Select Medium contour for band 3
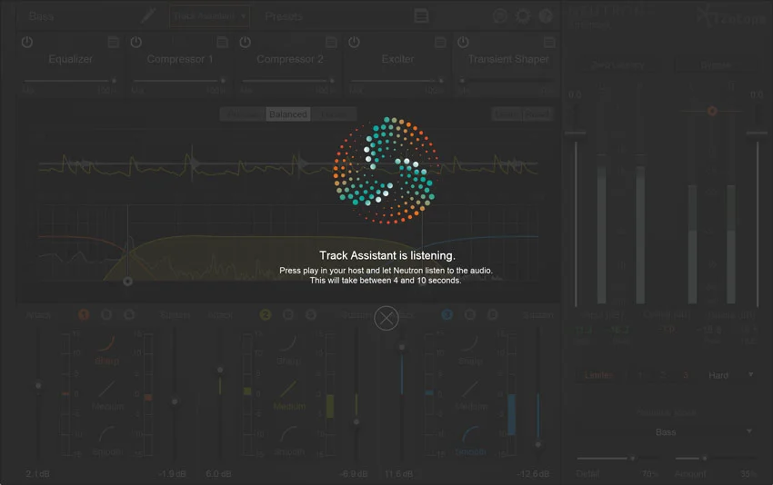 click(x=471, y=396)
